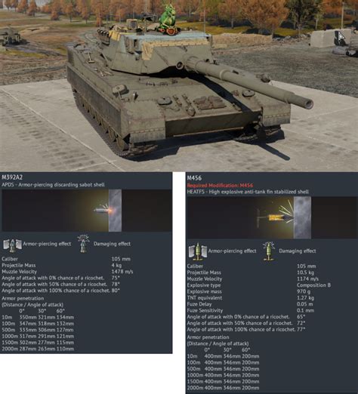
Task: Click the M456 2000m penetration row
Action: tap(223, 388)
